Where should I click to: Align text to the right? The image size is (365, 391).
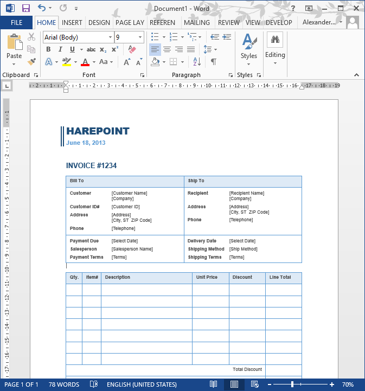[179, 49]
